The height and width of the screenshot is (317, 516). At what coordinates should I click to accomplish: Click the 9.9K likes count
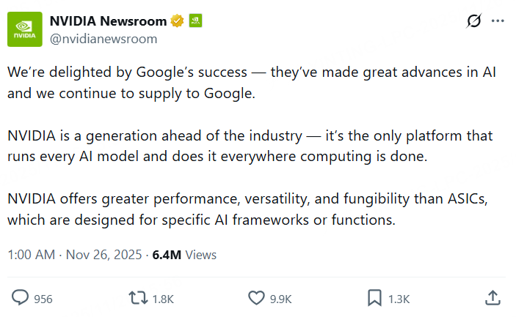pos(281,299)
